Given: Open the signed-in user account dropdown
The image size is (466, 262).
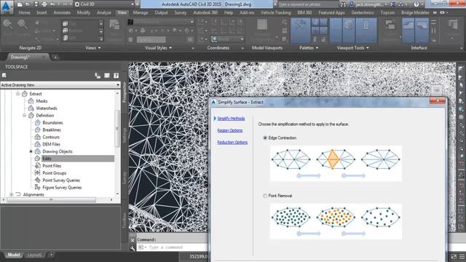Looking at the screenshot, I should (x=368, y=4).
